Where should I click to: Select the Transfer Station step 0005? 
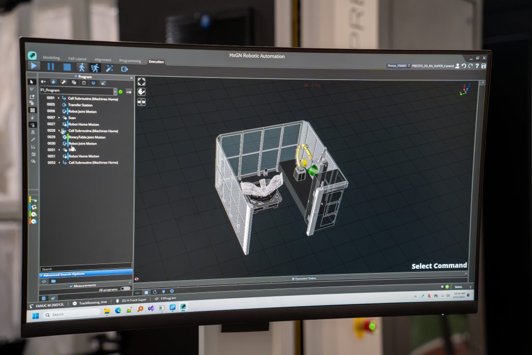pyautogui.click(x=80, y=104)
